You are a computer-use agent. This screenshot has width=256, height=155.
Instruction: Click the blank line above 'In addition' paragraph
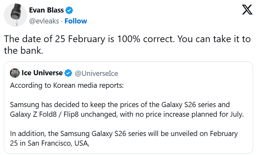pos(128,124)
